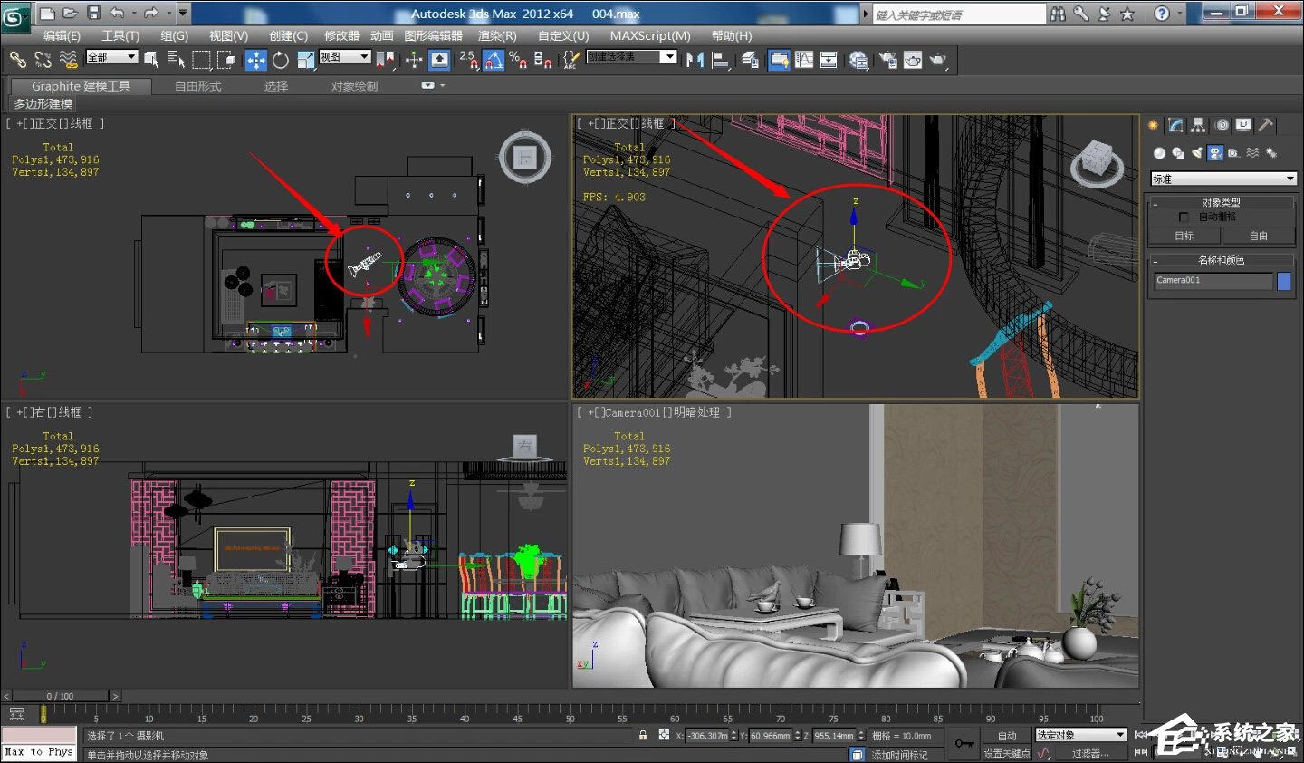Image resolution: width=1304 pixels, height=763 pixels.
Task: Choose the Select and Rotate tool
Action: pos(281,60)
